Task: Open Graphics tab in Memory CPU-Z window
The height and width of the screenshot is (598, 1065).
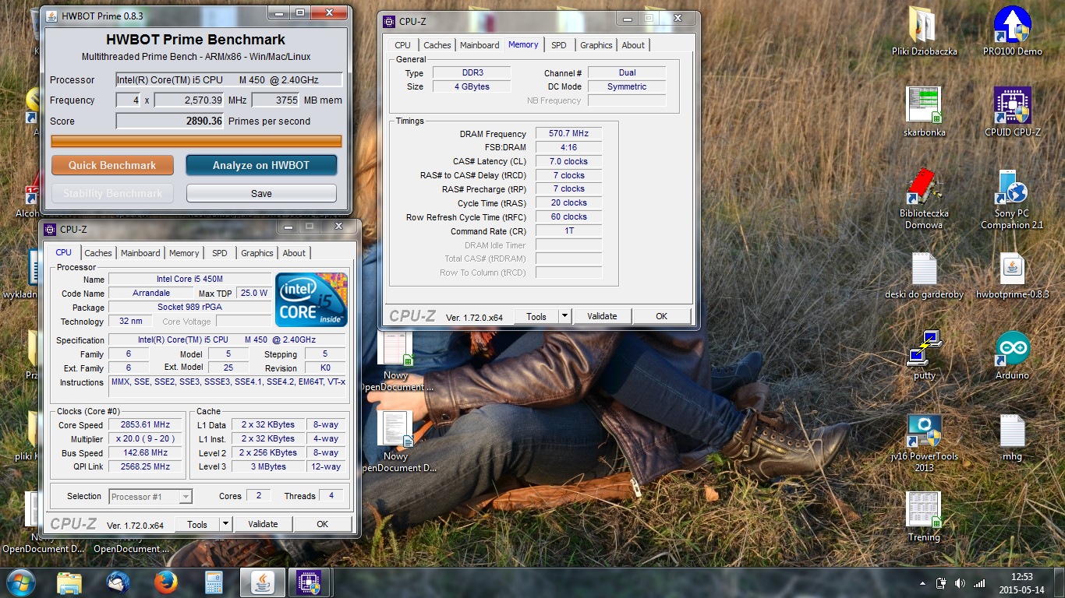Action: (x=596, y=45)
